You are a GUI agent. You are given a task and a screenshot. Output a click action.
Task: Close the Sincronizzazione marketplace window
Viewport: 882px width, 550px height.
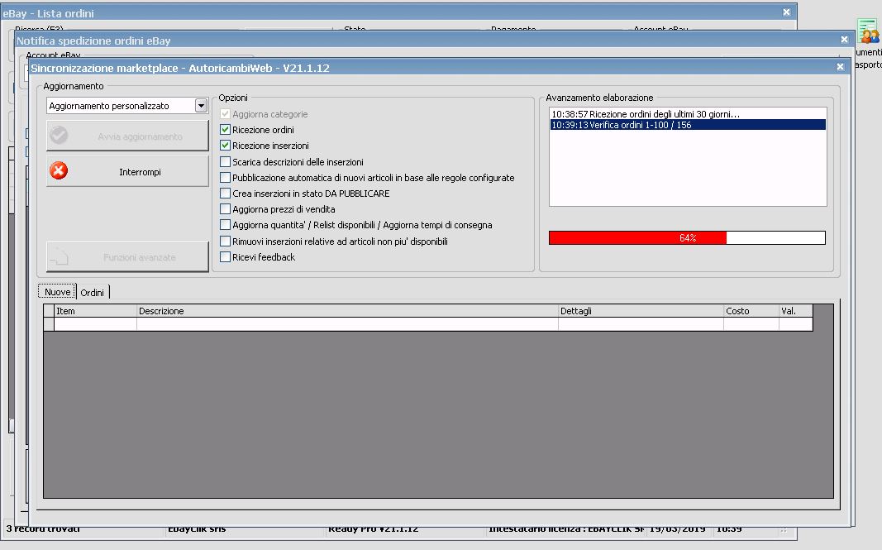840,66
